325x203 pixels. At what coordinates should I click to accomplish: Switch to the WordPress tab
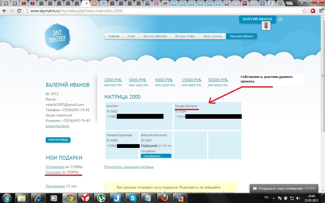280,3
